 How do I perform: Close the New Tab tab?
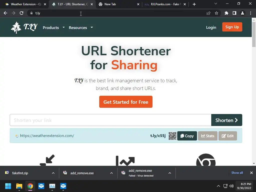pos(138,4)
